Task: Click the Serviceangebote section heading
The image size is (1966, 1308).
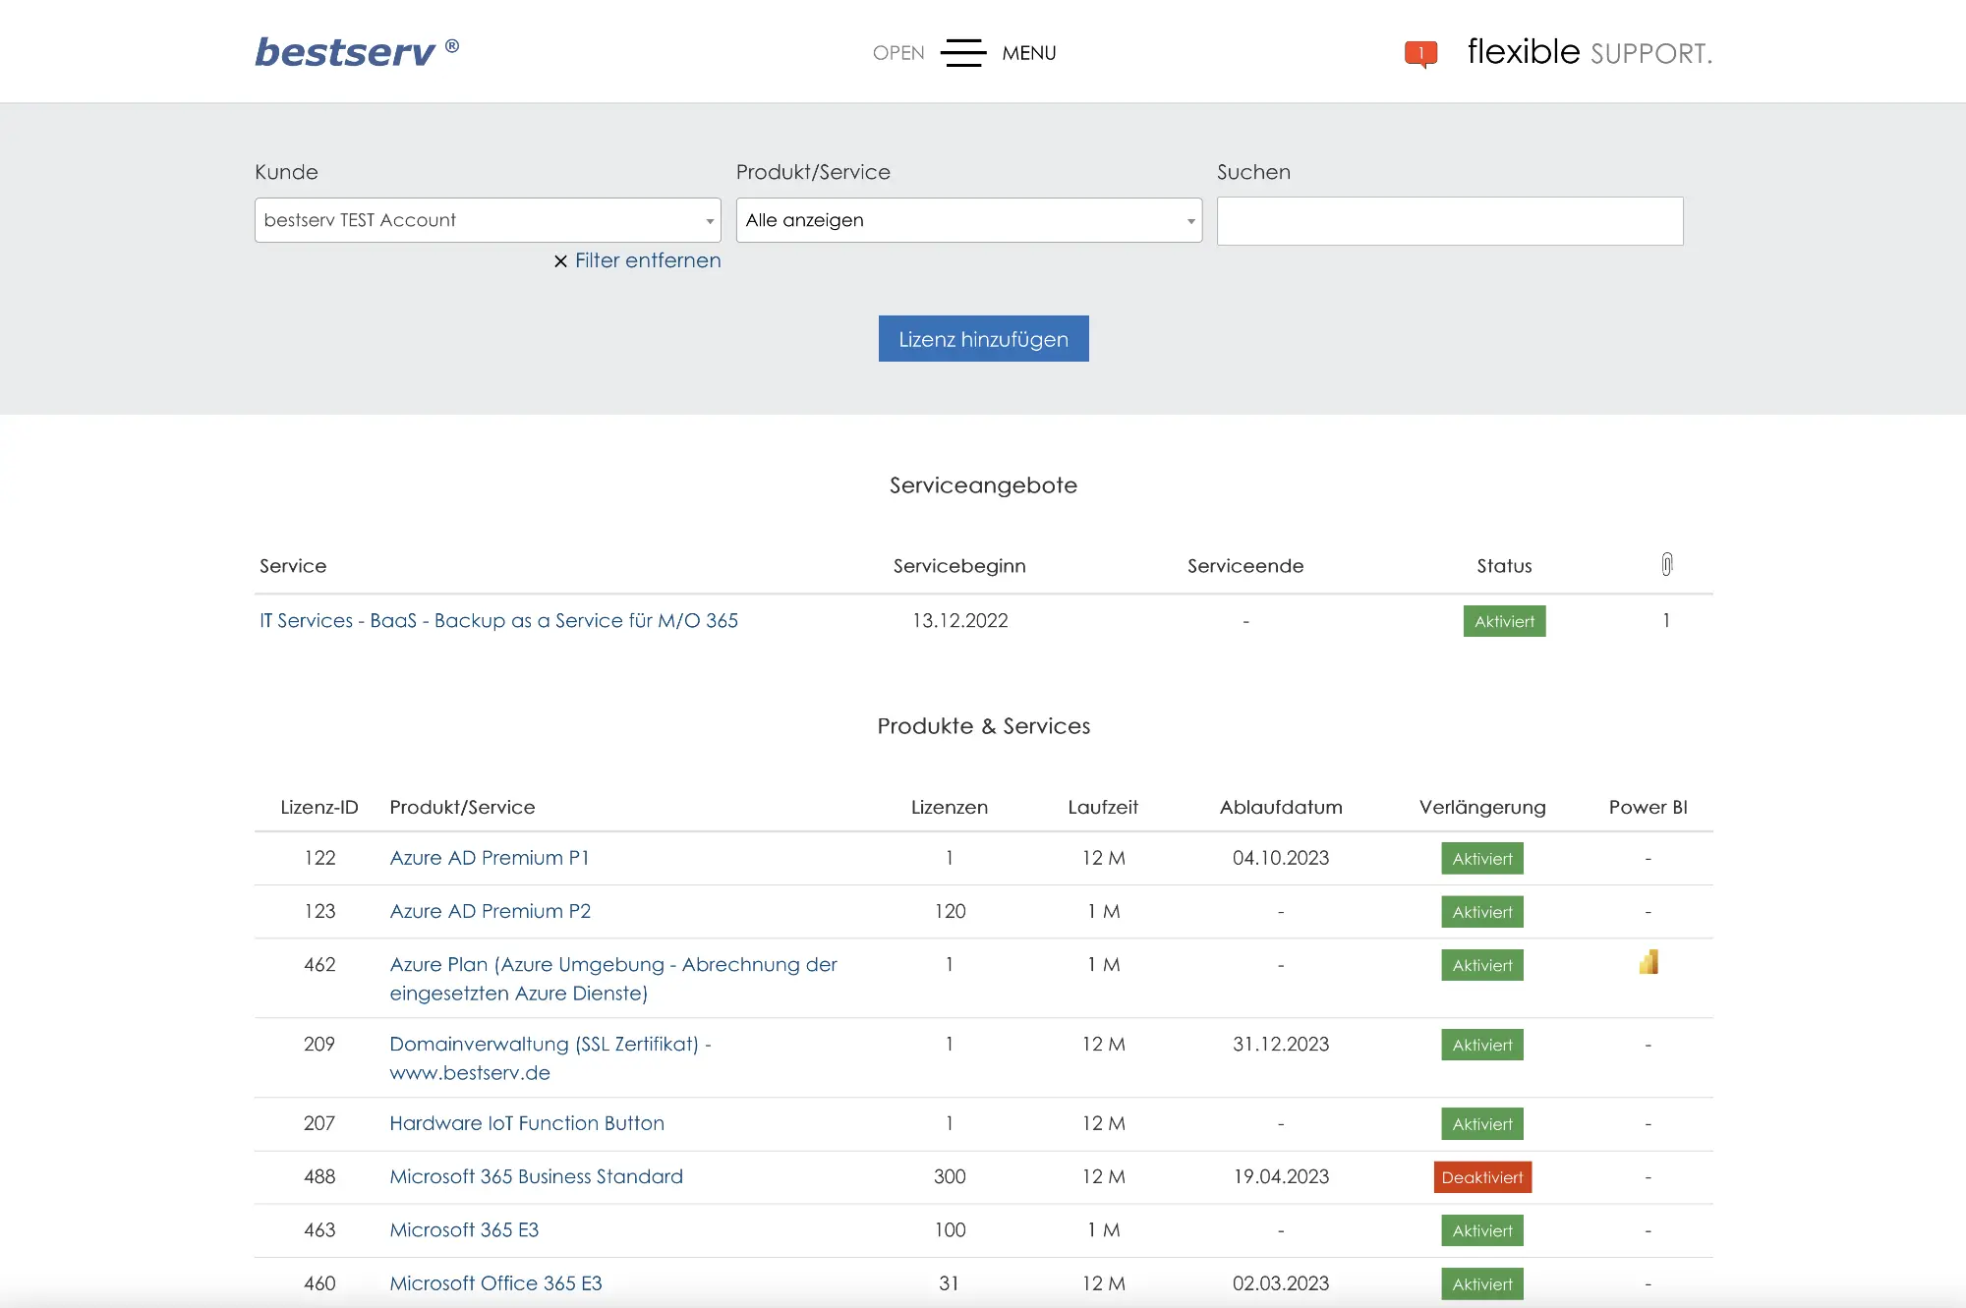Action: [x=983, y=485]
